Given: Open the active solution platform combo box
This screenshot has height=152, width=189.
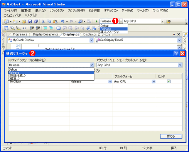Looking at the screenshot, I should [x=140, y=65].
